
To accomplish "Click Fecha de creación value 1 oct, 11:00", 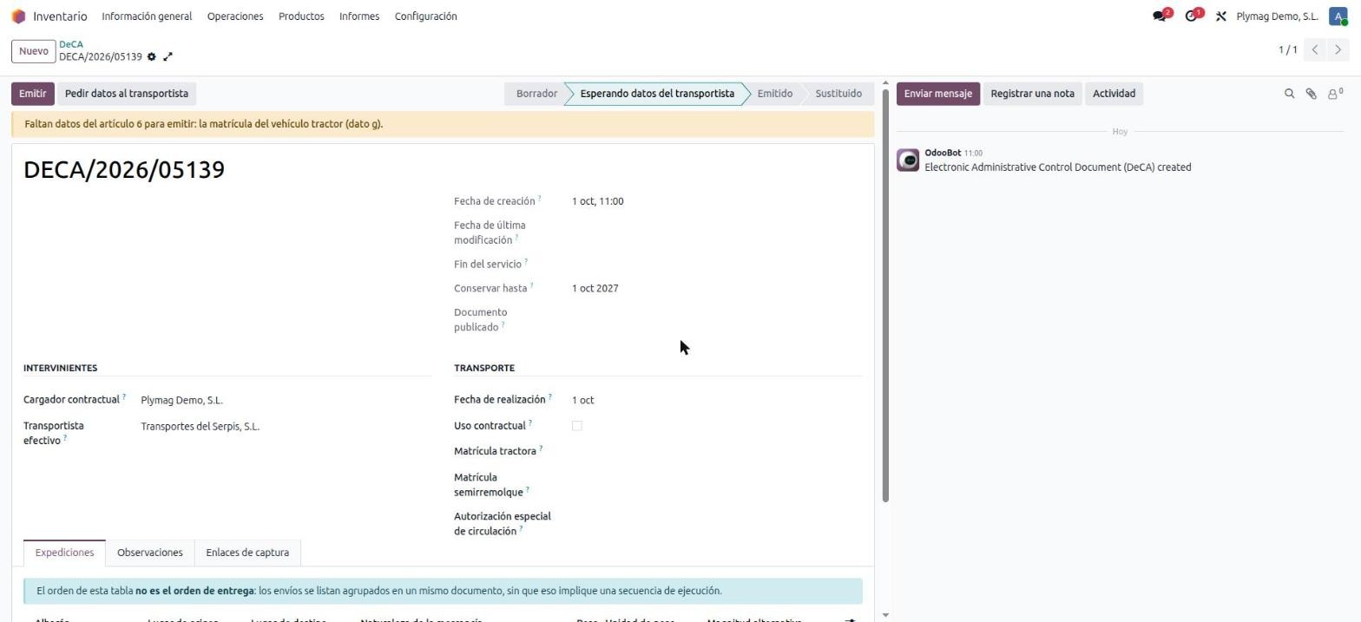I will pos(598,201).
